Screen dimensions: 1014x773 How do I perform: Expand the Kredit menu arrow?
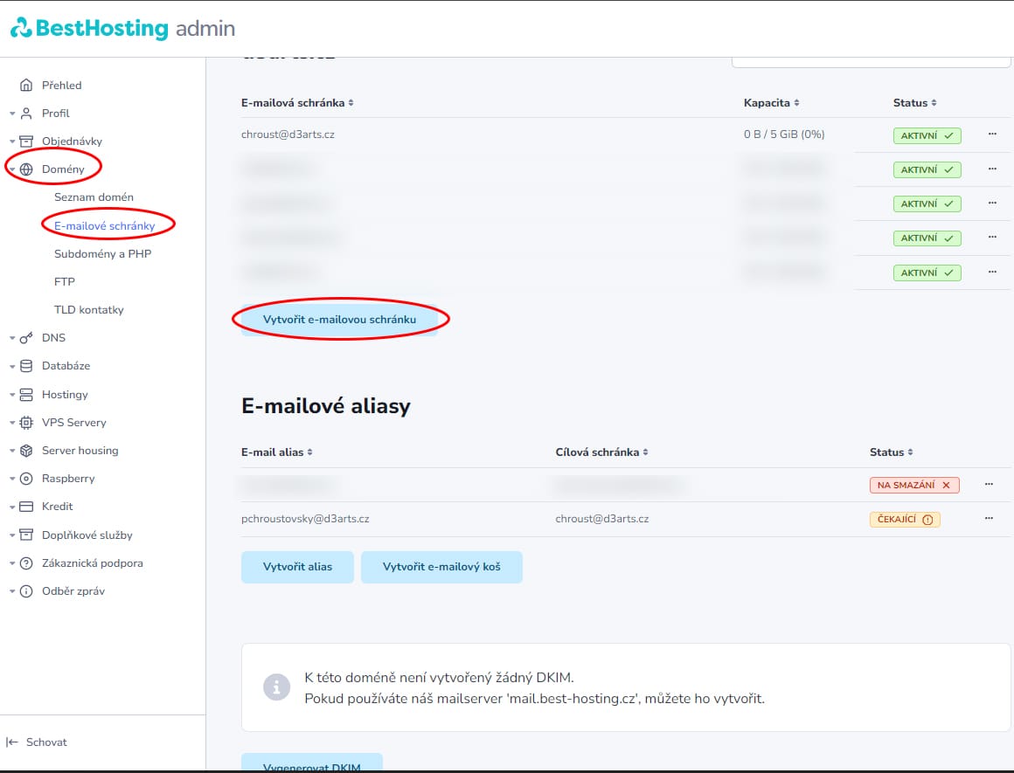click(11, 507)
